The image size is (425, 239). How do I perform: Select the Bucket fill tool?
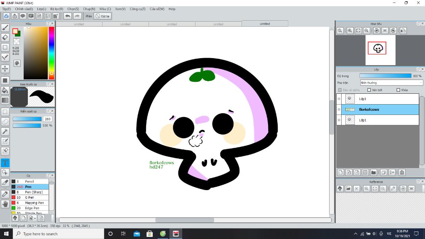tap(5, 90)
